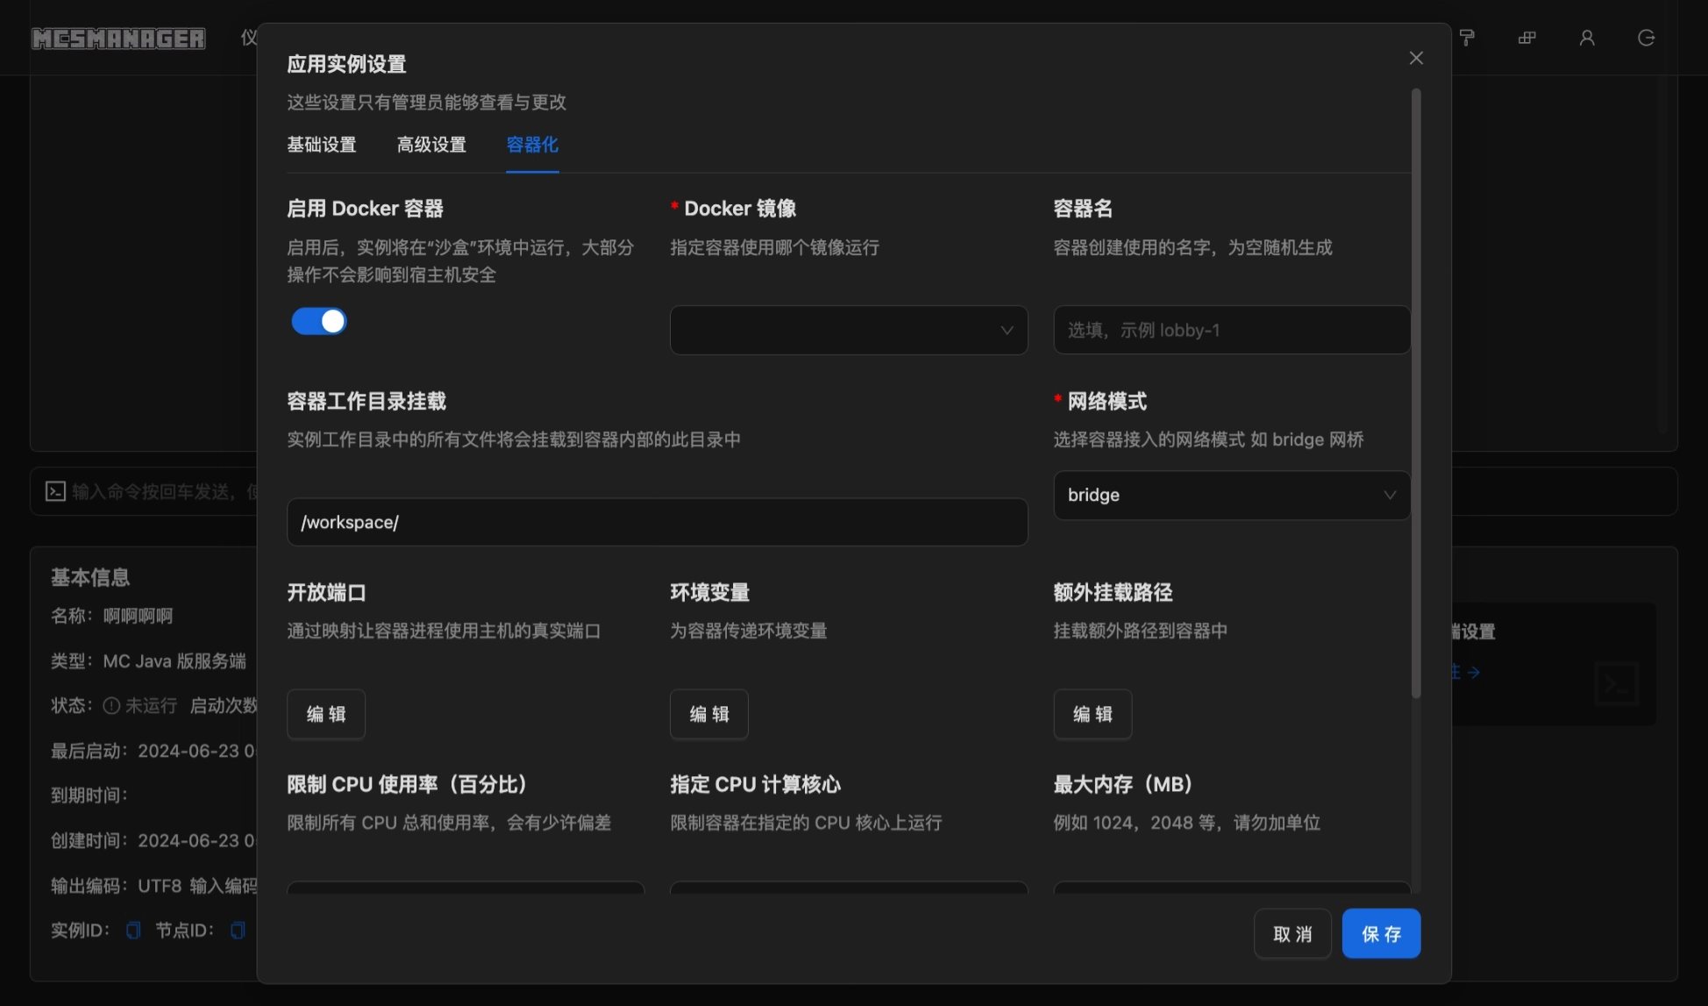The image size is (1708, 1006).
Task: Click the 容器名 input field
Action: click(1231, 331)
